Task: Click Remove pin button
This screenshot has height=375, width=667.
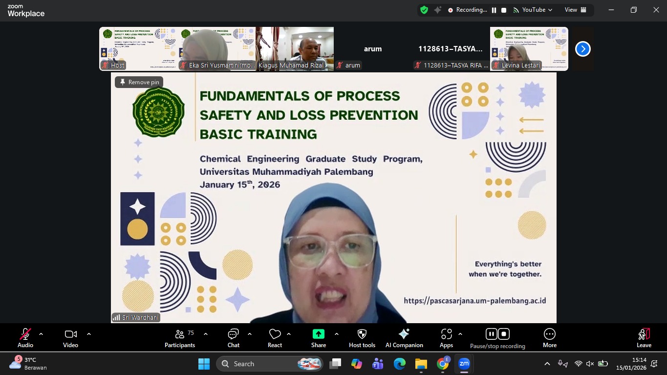Action: [x=139, y=82]
